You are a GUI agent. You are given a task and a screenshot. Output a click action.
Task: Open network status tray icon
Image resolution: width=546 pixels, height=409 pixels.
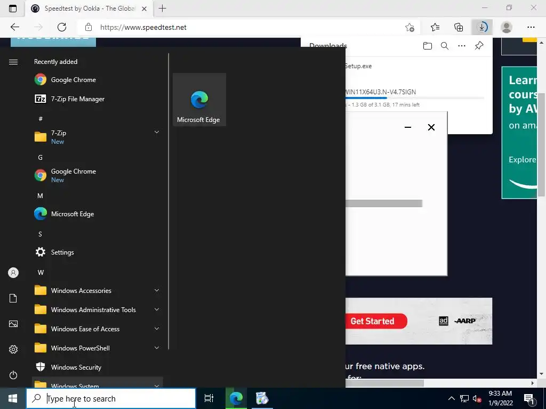tap(464, 398)
